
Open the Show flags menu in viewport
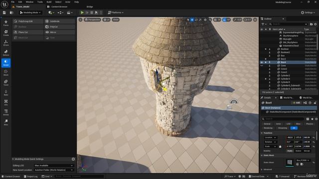coord(116,20)
